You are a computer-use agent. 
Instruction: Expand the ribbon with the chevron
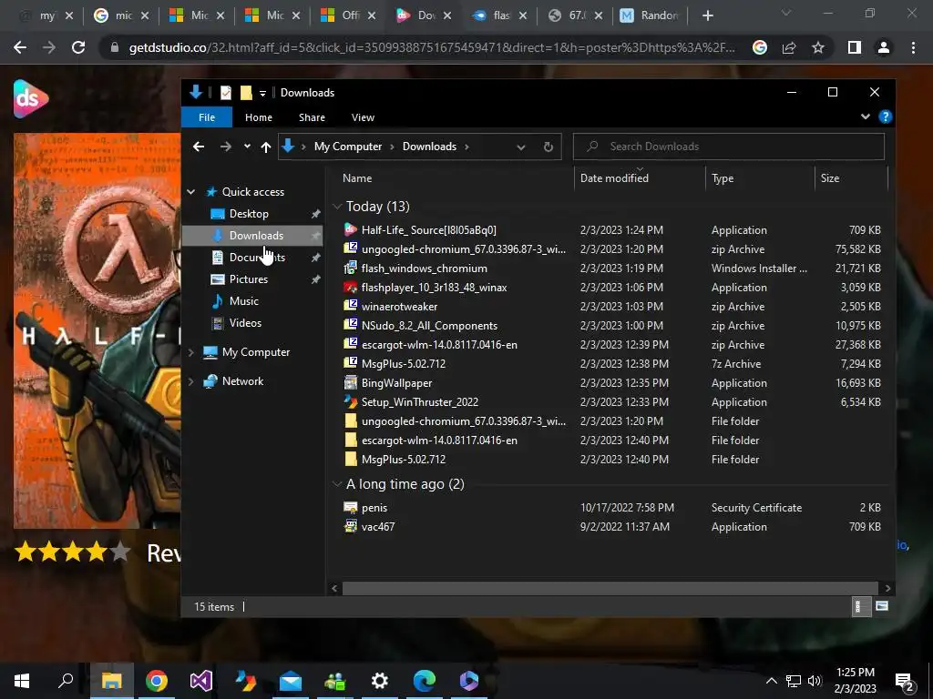[866, 117]
